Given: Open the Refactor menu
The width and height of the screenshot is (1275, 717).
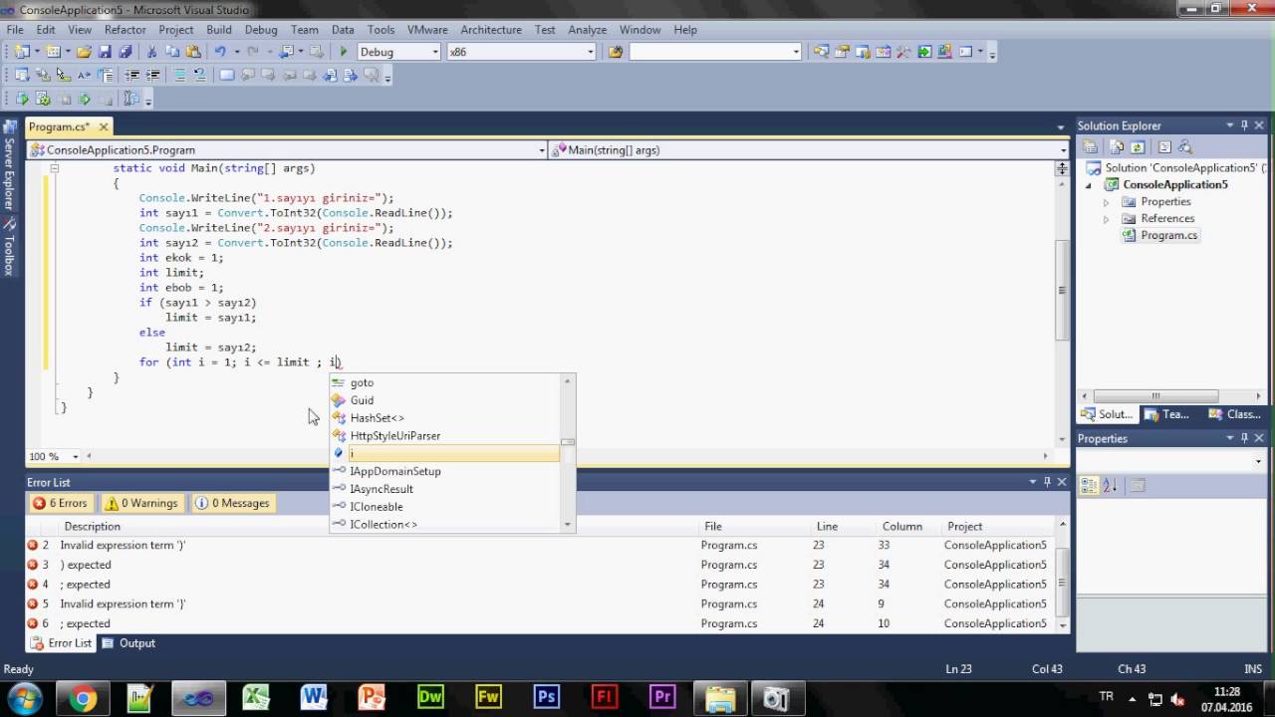Looking at the screenshot, I should point(126,30).
